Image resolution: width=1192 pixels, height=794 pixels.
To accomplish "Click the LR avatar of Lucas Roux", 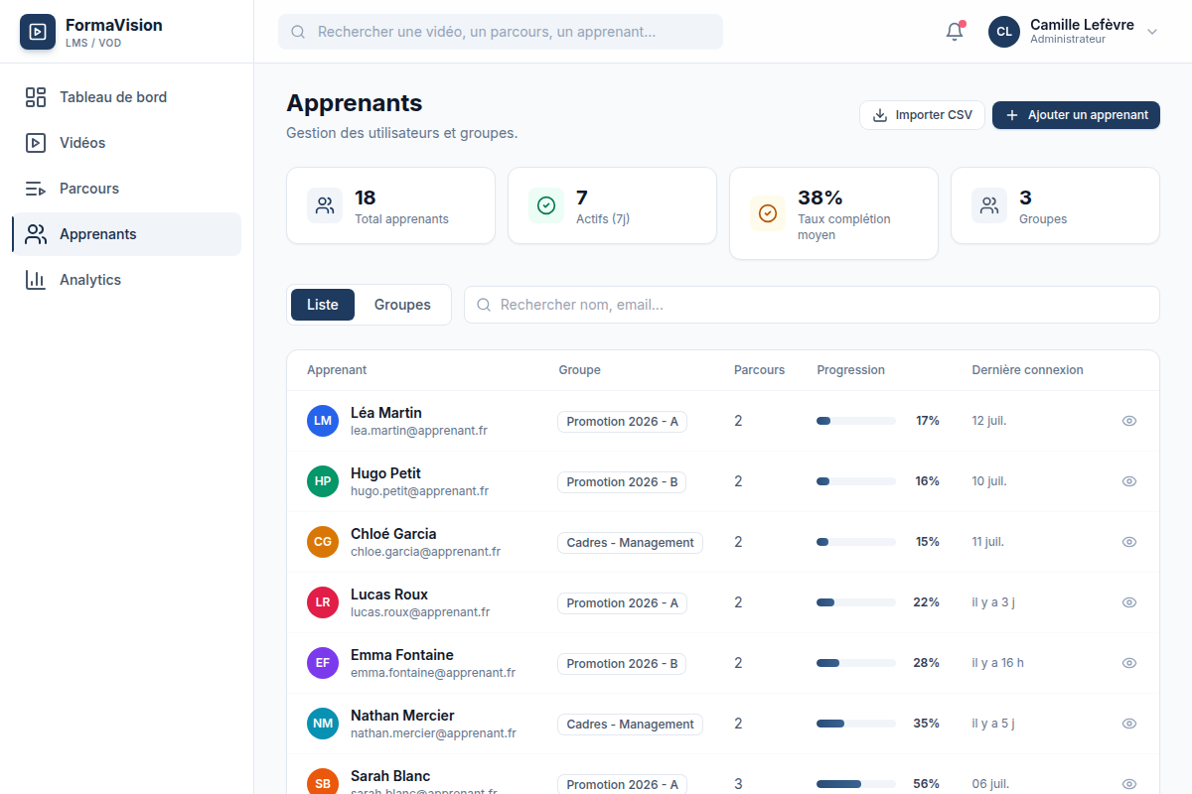I will coord(323,602).
